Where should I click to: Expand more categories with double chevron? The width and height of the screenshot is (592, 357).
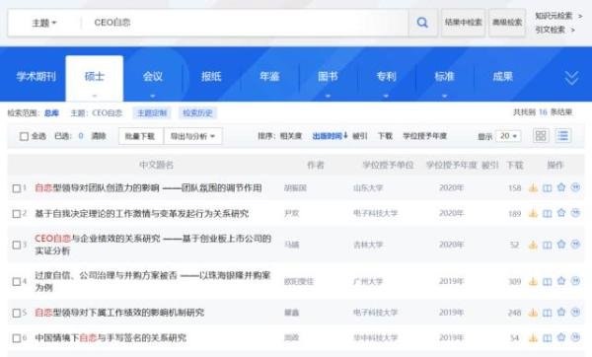(x=571, y=78)
